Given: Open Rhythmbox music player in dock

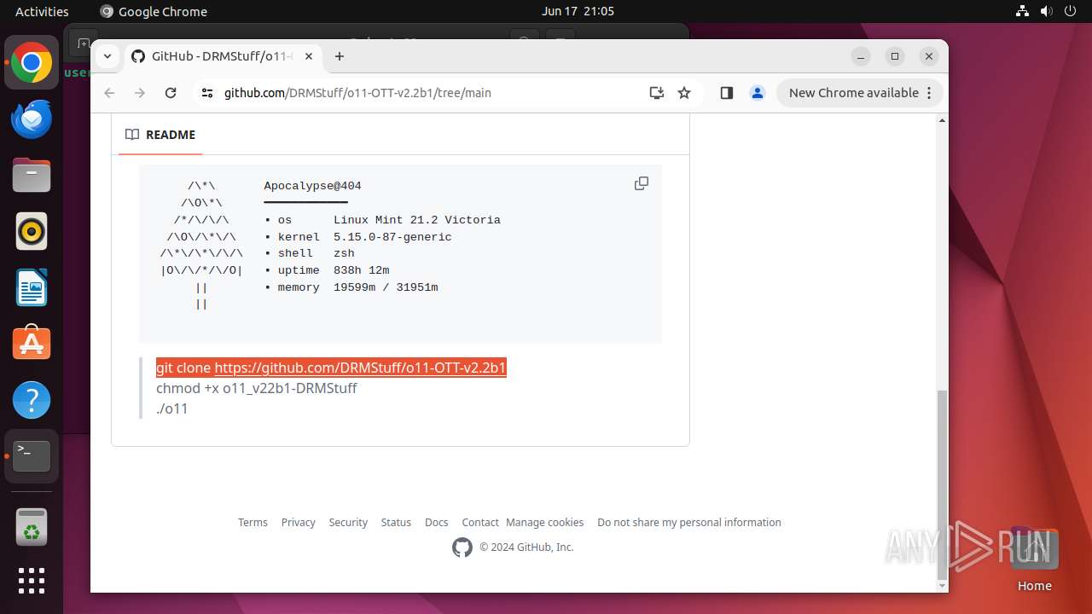Looking at the screenshot, I should click(32, 232).
